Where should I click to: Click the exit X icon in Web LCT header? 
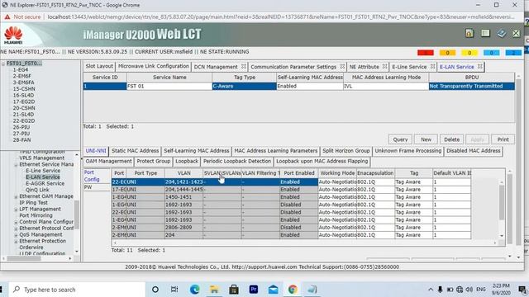516,33
